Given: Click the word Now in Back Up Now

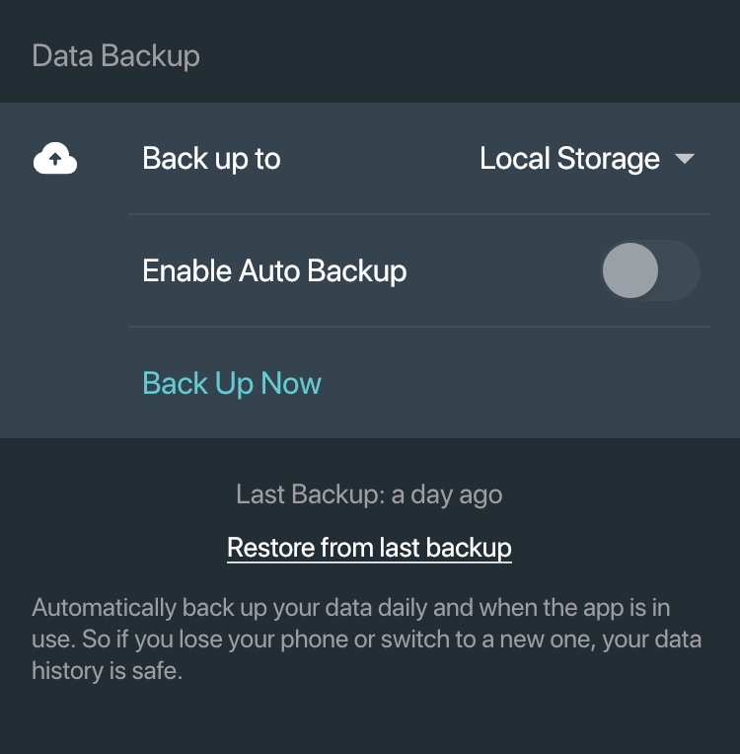Looking at the screenshot, I should tap(291, 383).
